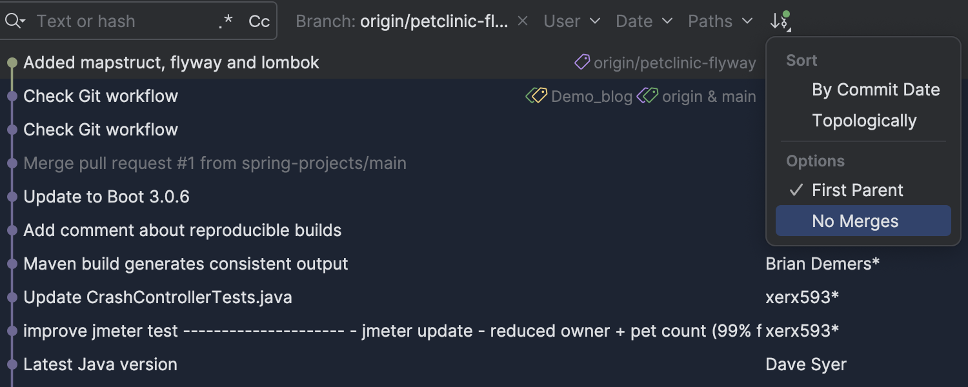Click the origin & main branch label icon
This screenshot has width=968, height=387.
click(647, 96)
